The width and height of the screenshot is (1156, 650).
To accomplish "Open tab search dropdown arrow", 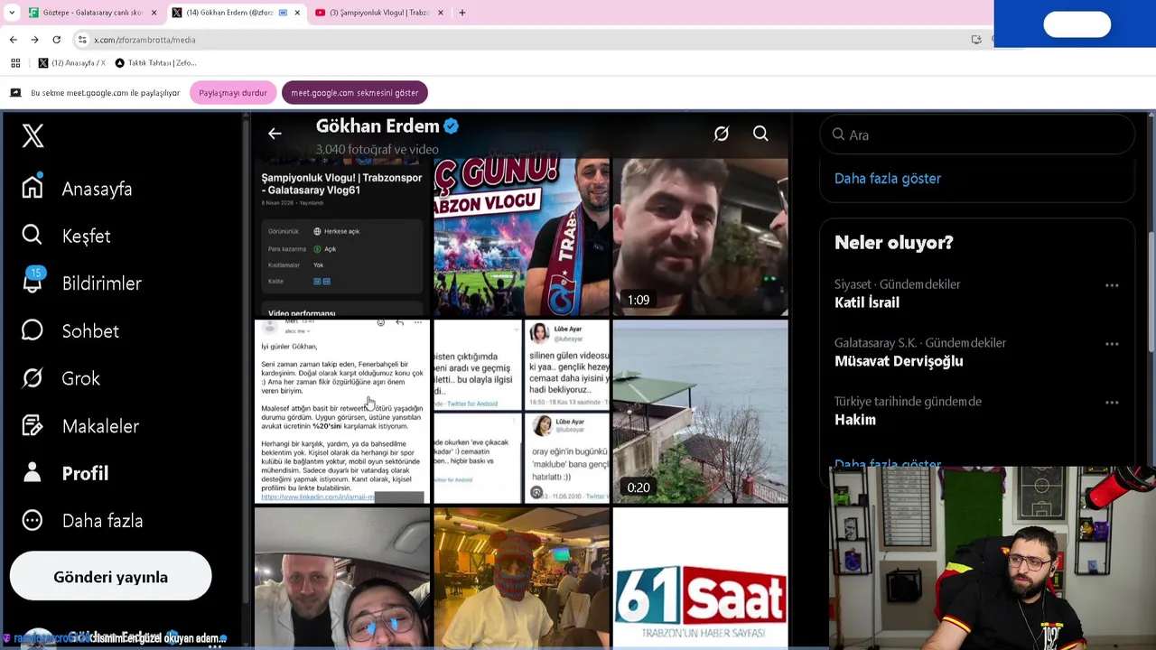I will coord(12,13).
